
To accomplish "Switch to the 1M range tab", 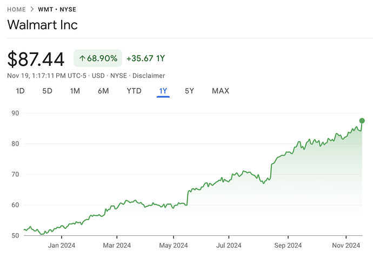I will coord(75,91).
